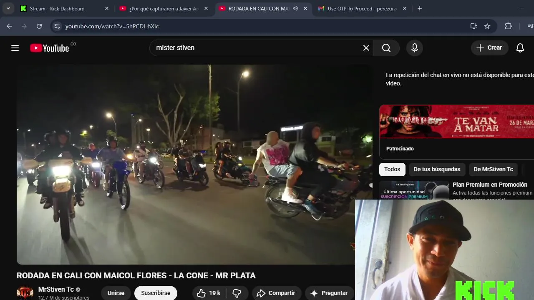Like the video with thumbs up 19 k
This screenshot has width=534, height=300.
209,293
